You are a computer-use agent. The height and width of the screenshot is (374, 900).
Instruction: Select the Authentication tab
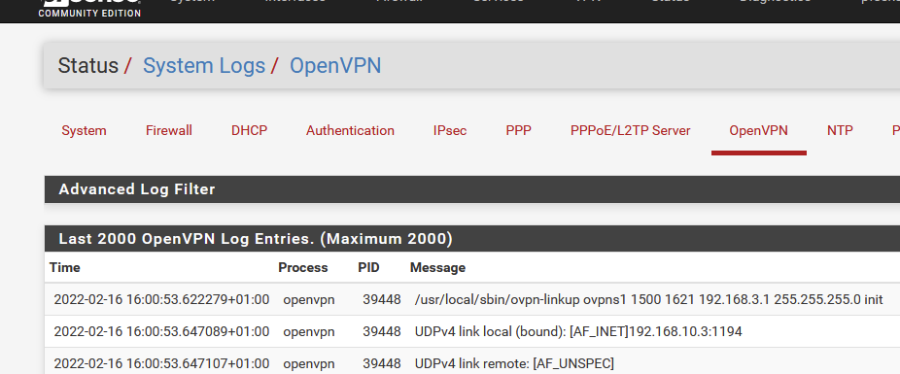coord(350,131)
